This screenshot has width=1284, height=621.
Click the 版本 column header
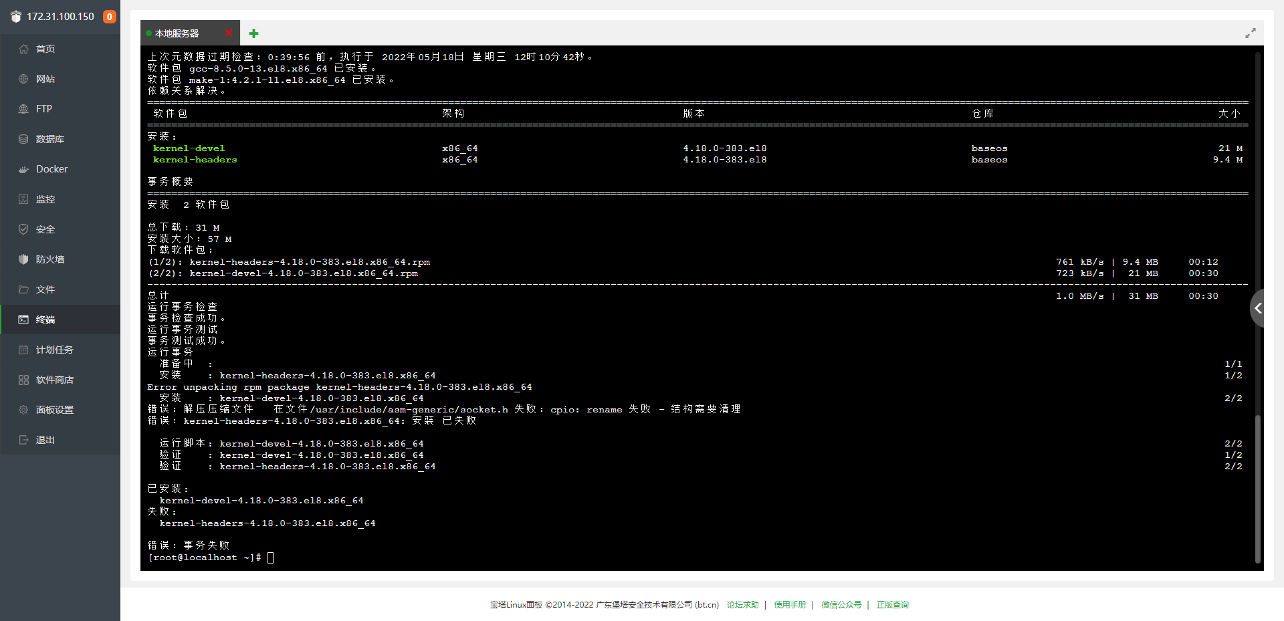(694, 114)
